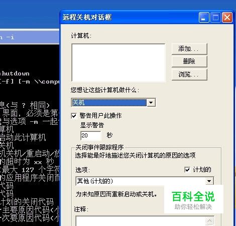236x226 pixels.
Task: Click the 次要原因代码 line in console
Action: pos(30,218)
